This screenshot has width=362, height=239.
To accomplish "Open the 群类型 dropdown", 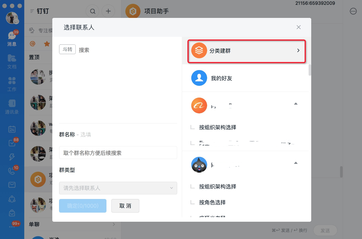I will pos(118,188).
